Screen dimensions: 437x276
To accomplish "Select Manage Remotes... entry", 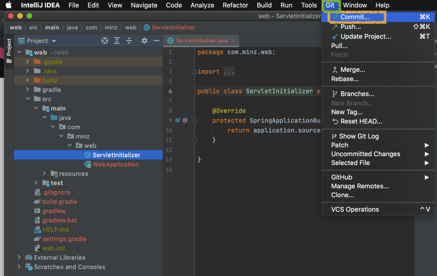I will pyautogui.click(x=378, y=186).
